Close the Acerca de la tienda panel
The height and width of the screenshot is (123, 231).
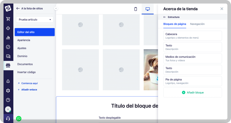click(x=222, y=9)
